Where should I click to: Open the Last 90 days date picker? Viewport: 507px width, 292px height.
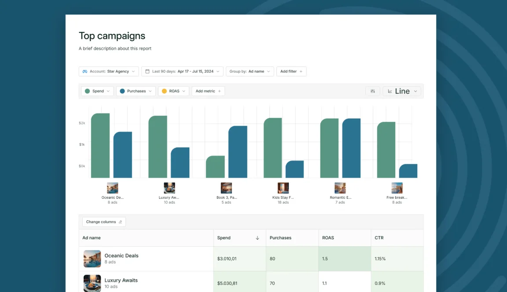pos(182,71)
